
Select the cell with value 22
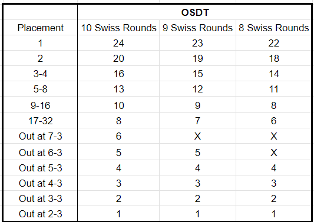[273, 43]
